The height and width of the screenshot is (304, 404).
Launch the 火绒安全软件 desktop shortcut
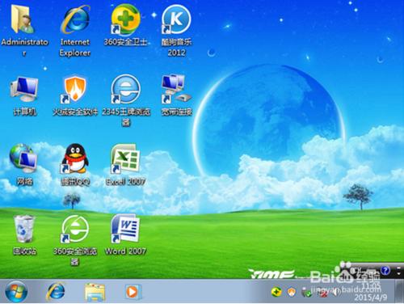tap(75, 96)
